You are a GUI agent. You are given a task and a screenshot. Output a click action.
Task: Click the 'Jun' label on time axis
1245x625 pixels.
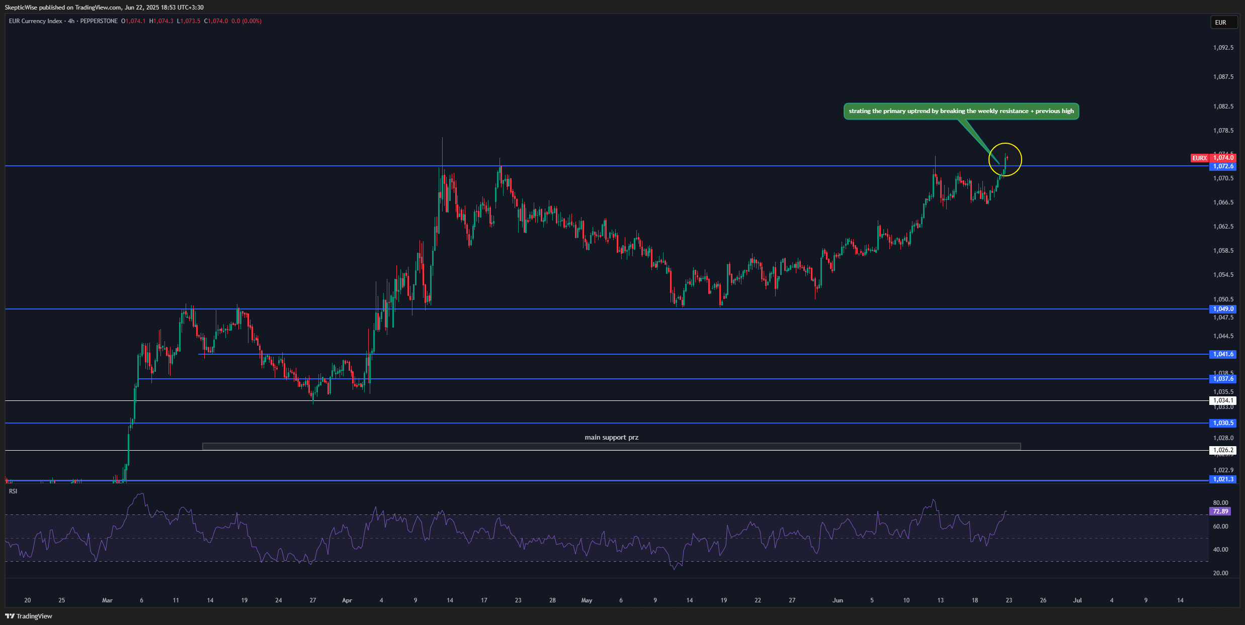pyautogui.click(x=838, y=600)
